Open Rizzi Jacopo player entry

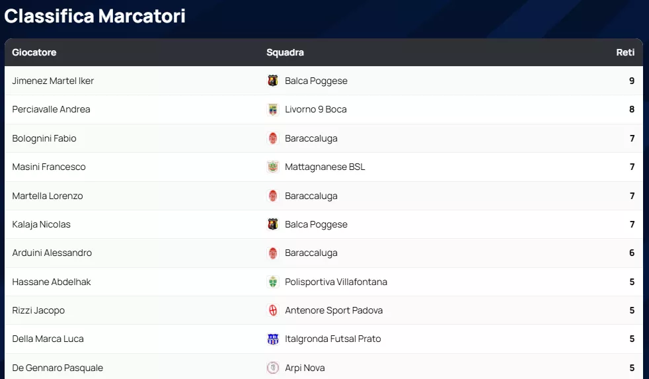38,310
